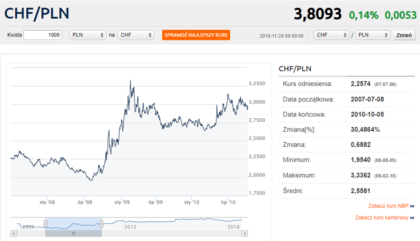Click the sty '08 axis label

pos(47,202)
